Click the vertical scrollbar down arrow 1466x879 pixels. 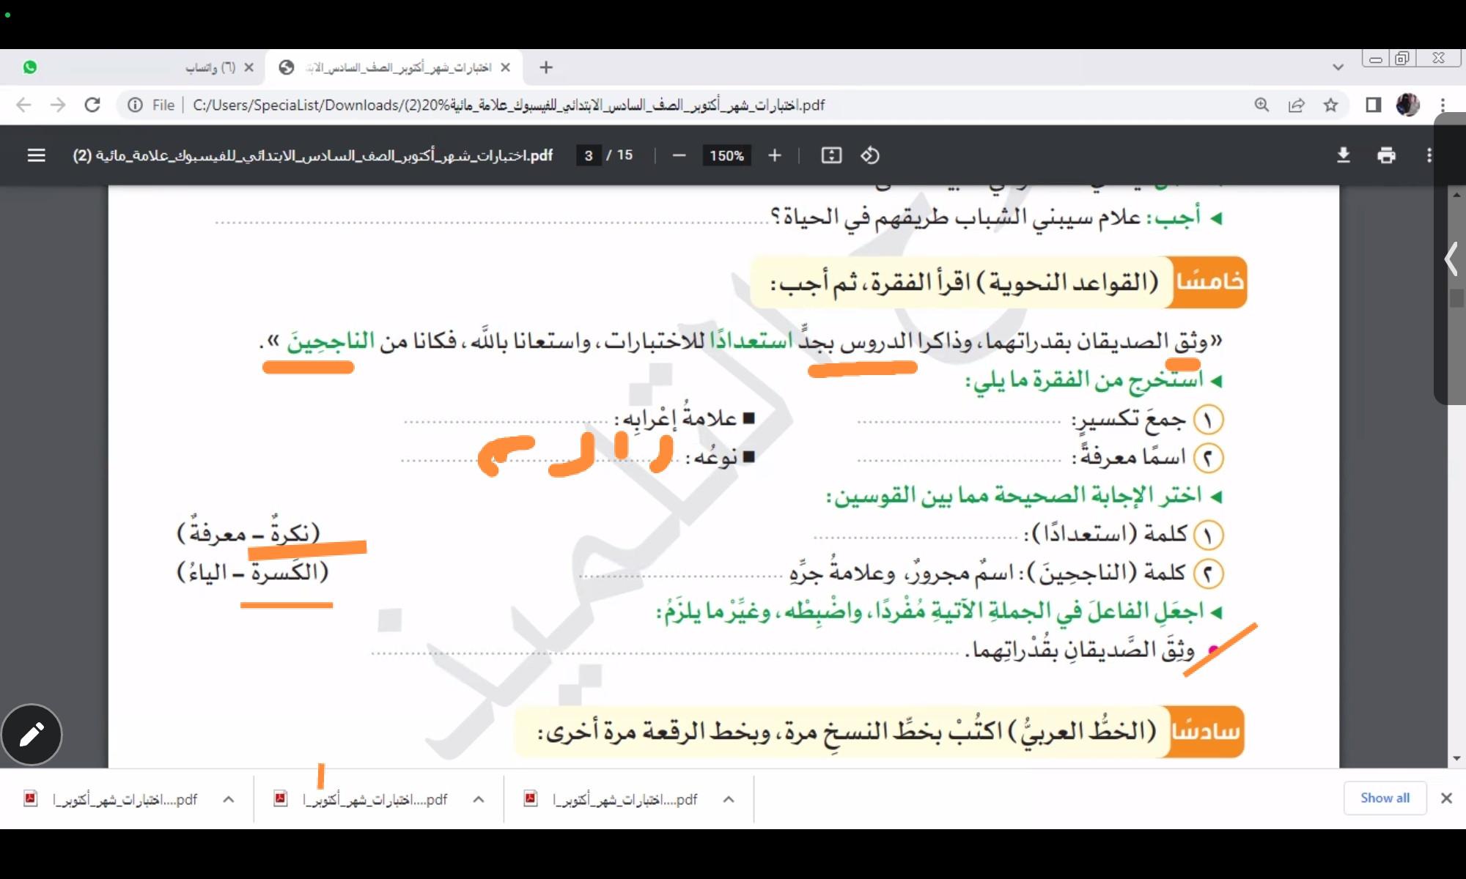(x=1456, y=758)
